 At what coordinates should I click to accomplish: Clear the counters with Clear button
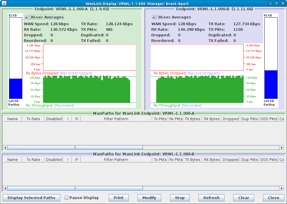point(244,198)
